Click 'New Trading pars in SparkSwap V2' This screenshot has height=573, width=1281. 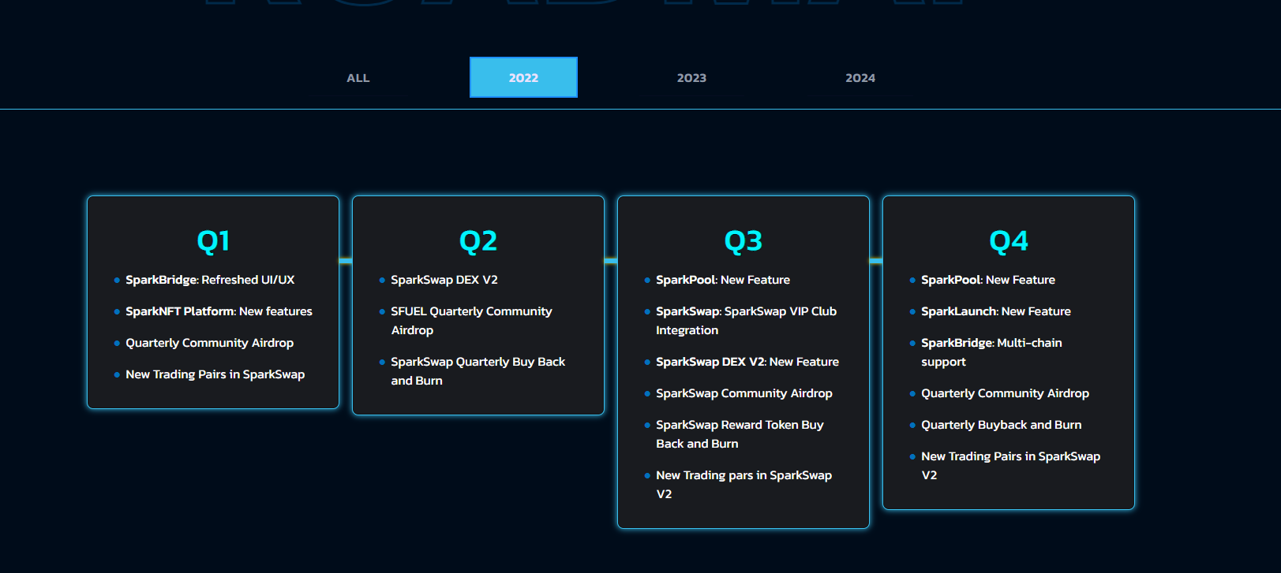pos(744,485)
